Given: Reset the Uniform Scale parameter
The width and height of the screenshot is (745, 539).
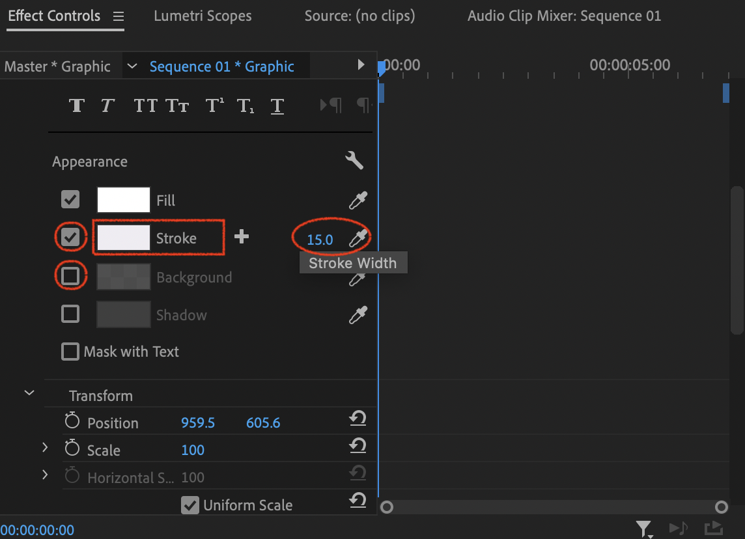Looking at the screenshot, I should [x=358, y=500].
